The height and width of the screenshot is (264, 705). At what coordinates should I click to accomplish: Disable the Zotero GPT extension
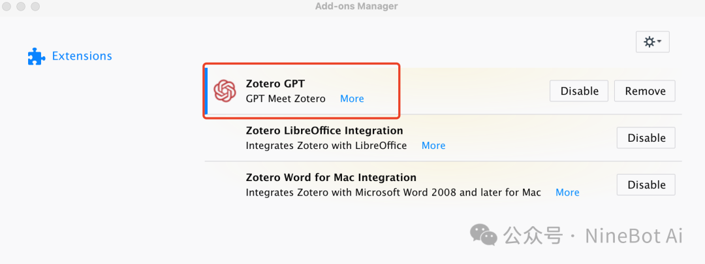tap(579, 91)
